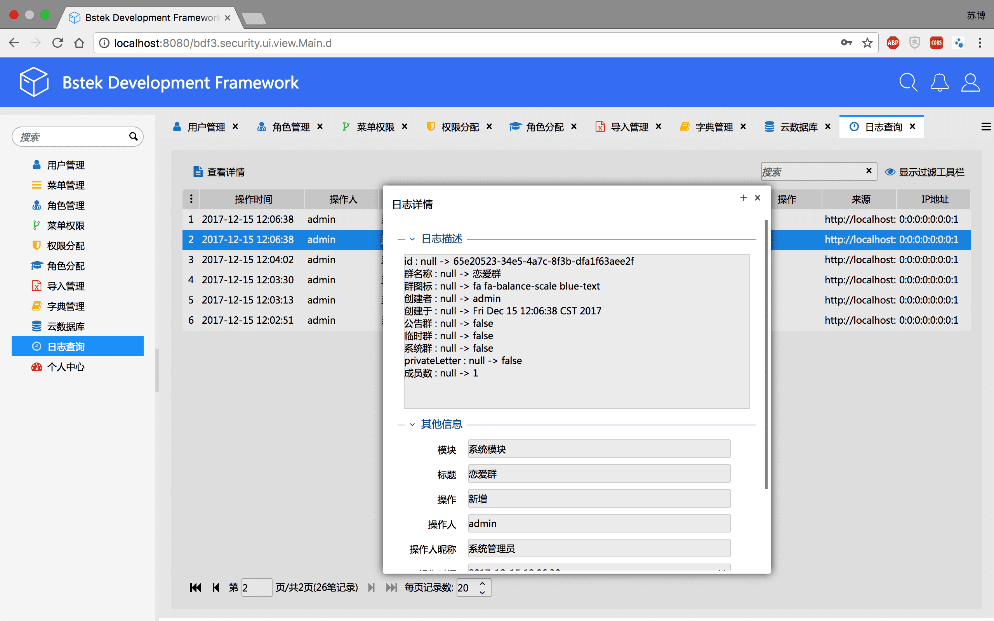Open 个人中心 in the sidebar
The image size is (994, 621).
[x=66, y=367]
